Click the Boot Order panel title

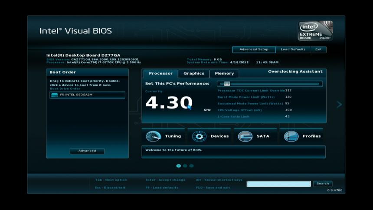(x=62, y=72)
